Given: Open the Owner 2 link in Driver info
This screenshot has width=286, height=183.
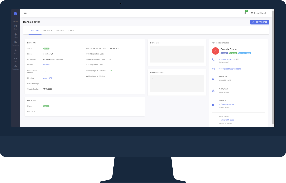Looking at the screenshot, I should (x=47, y=65).
